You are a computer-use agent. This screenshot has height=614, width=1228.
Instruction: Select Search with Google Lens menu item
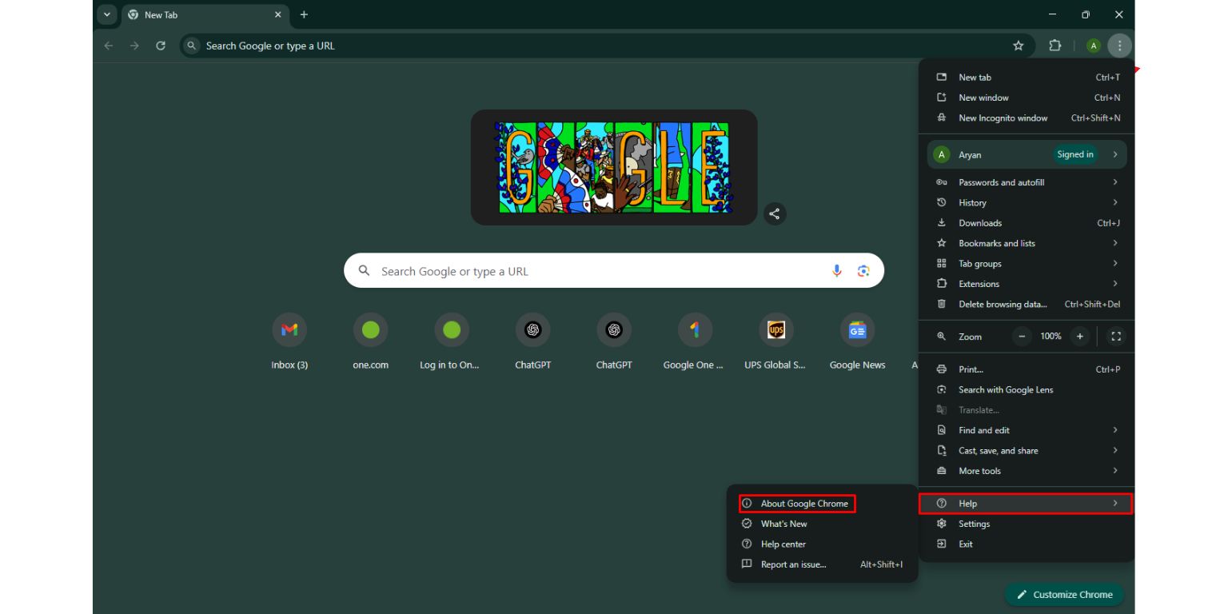click(x=1027, y=390)
